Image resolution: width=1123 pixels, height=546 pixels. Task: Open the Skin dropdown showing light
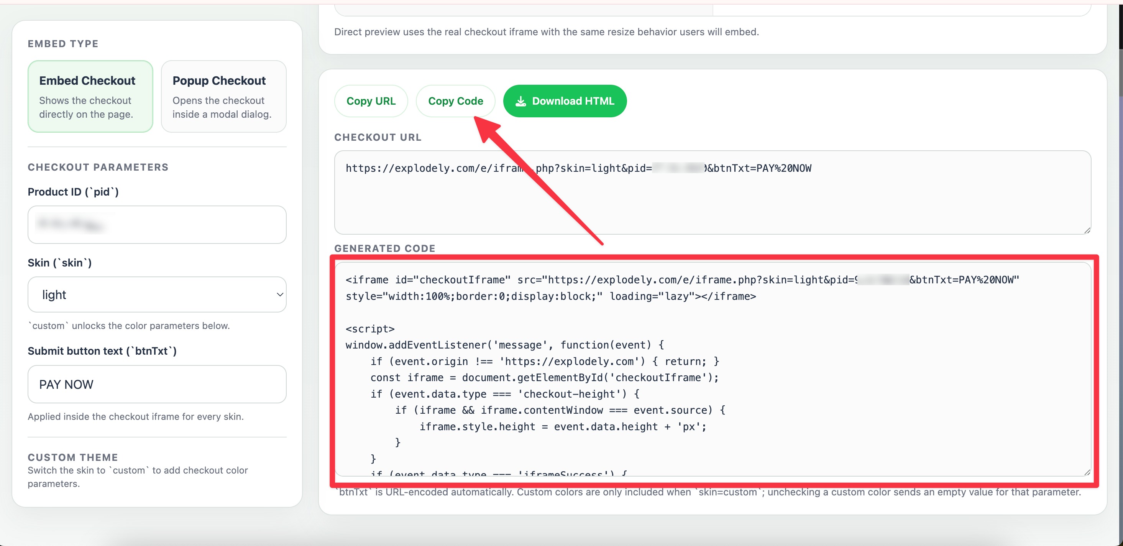tap(156, 294)
